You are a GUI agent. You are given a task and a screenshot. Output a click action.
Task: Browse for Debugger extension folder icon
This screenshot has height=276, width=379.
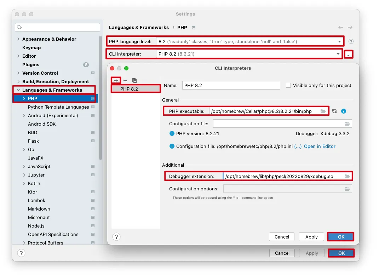click(347, 176)
